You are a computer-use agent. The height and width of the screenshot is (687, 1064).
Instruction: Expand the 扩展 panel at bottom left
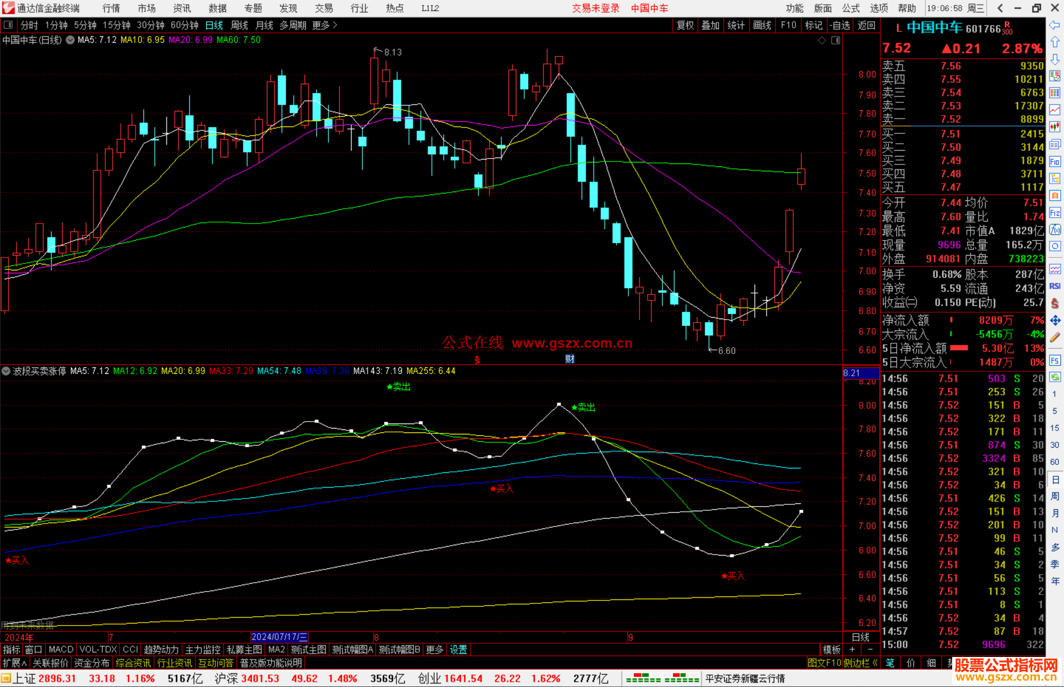point(15,663)
